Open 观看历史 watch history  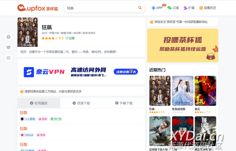(208, 8)
